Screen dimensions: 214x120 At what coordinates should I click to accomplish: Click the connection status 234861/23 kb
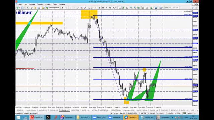(x=190, y=113)
